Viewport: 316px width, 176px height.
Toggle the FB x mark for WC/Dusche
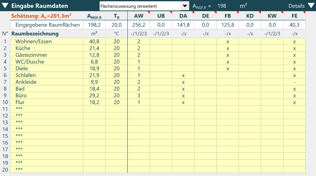228,62
